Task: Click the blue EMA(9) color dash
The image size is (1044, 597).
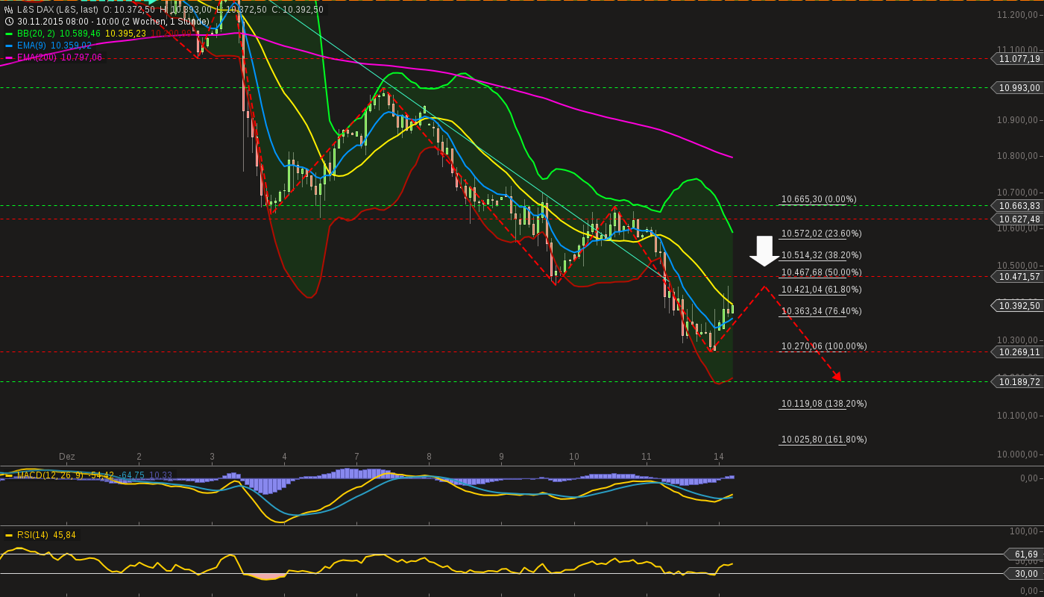Action: pos(9,46)
